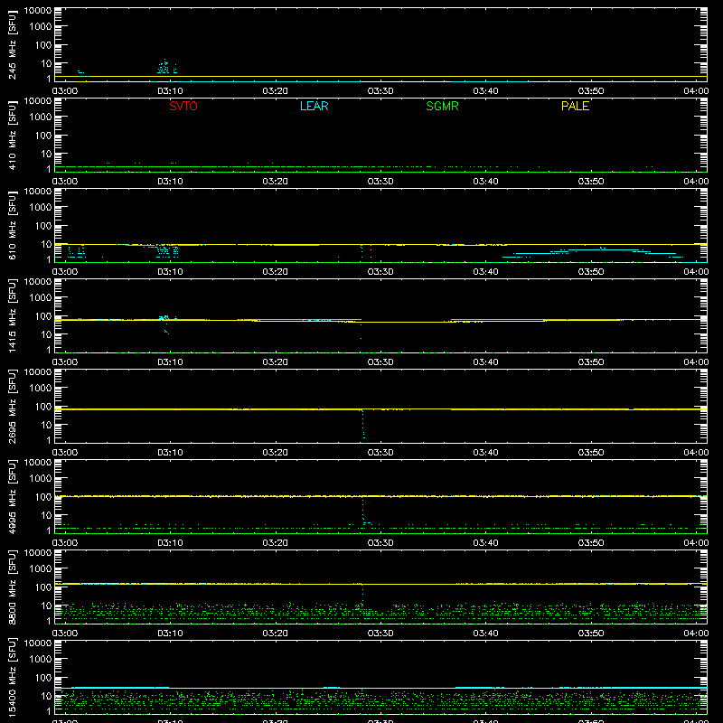Select the 610 MHz [SFU] axis title
This screenshot has width=723, height=723.
(x=12, y=226)
